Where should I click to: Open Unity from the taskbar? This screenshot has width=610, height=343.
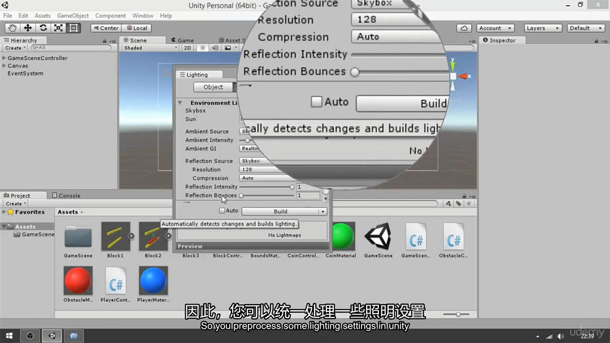(x=52, y=336)
